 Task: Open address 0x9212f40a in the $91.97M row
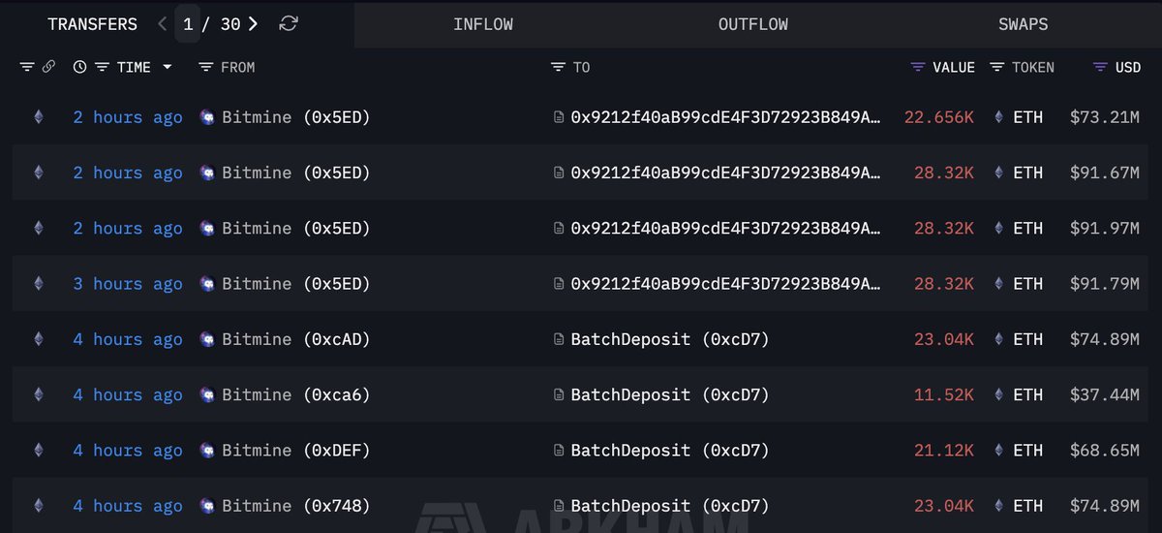click(726, 229)
